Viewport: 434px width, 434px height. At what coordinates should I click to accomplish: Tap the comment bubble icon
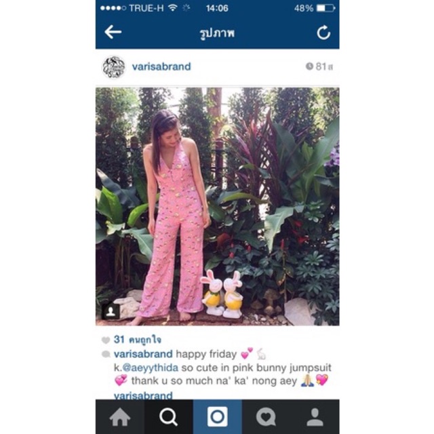(x=106, y=354)
